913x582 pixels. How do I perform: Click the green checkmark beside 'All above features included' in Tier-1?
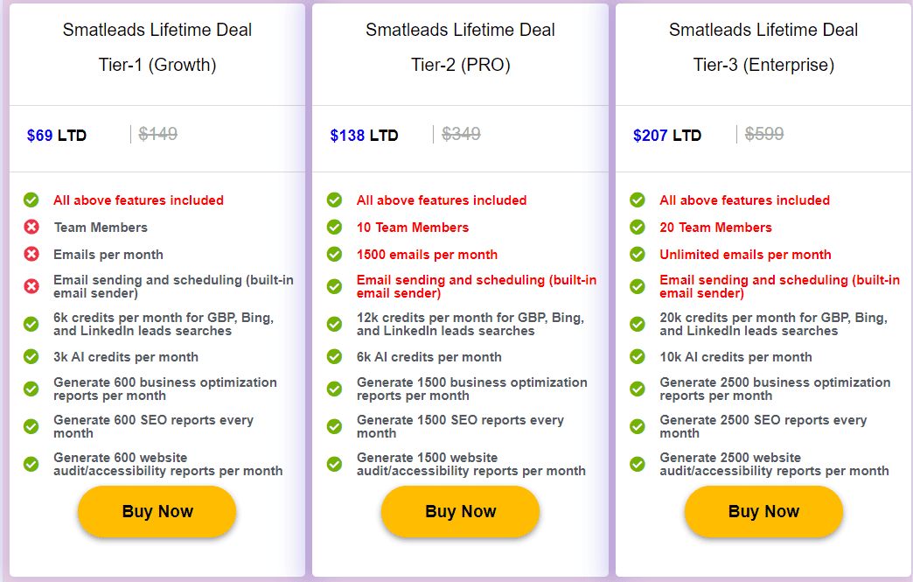tap(31, 200)
